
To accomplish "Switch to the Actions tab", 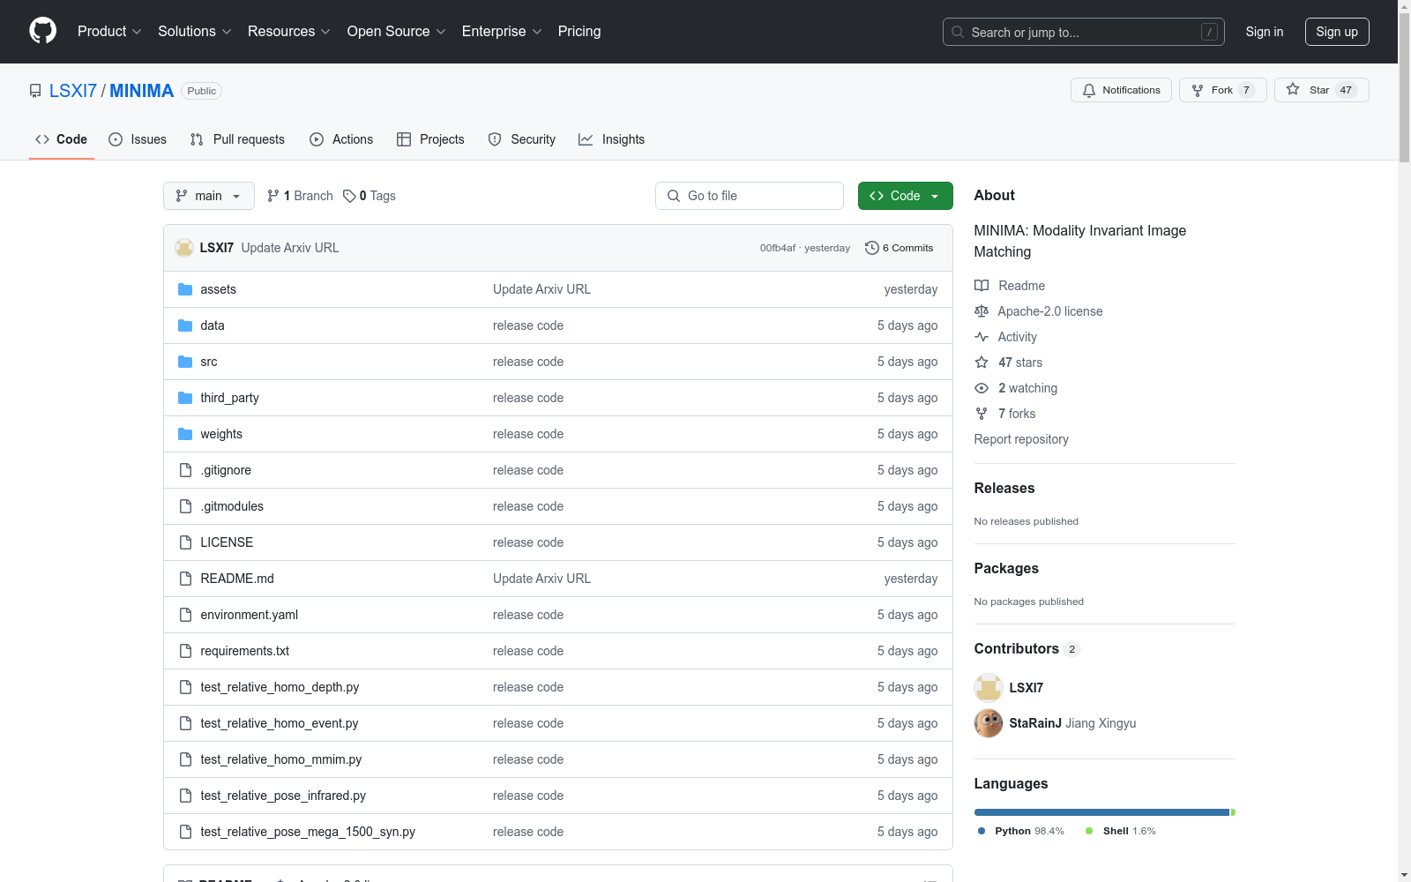I will [x=341, y=139].
